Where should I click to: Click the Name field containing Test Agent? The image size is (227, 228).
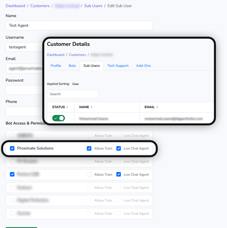pyautogui.click(x=79, y=26)
